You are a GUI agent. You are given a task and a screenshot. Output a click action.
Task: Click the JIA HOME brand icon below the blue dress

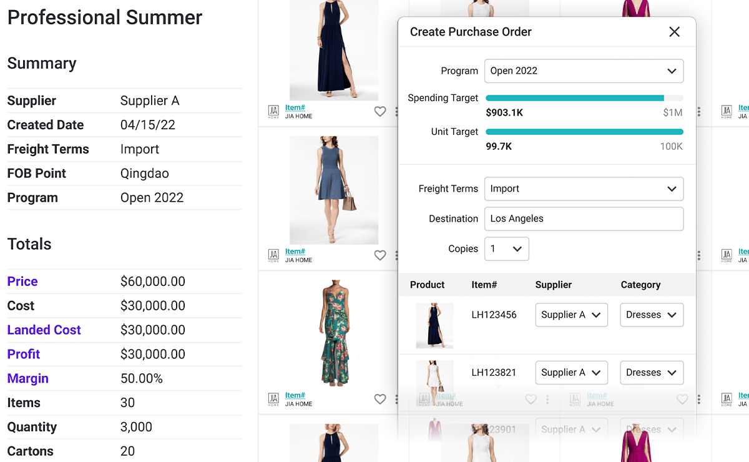[x=273, y=255]
